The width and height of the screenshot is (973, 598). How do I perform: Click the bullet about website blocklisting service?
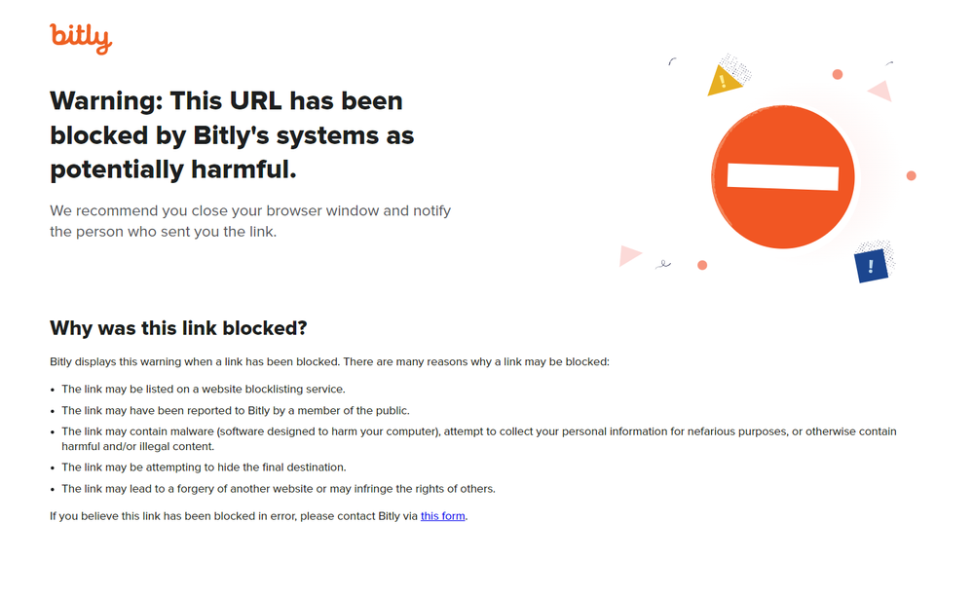pos(203,390)
